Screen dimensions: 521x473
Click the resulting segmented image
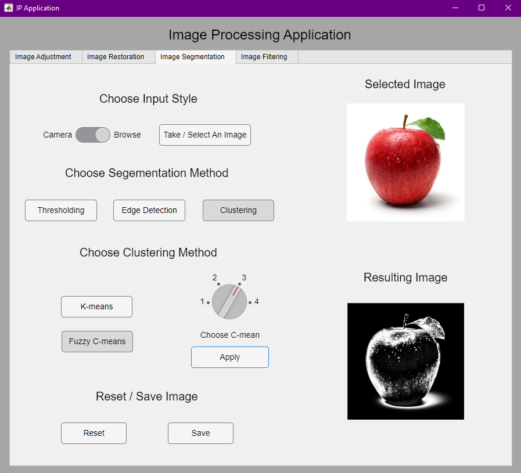[405, 361]
